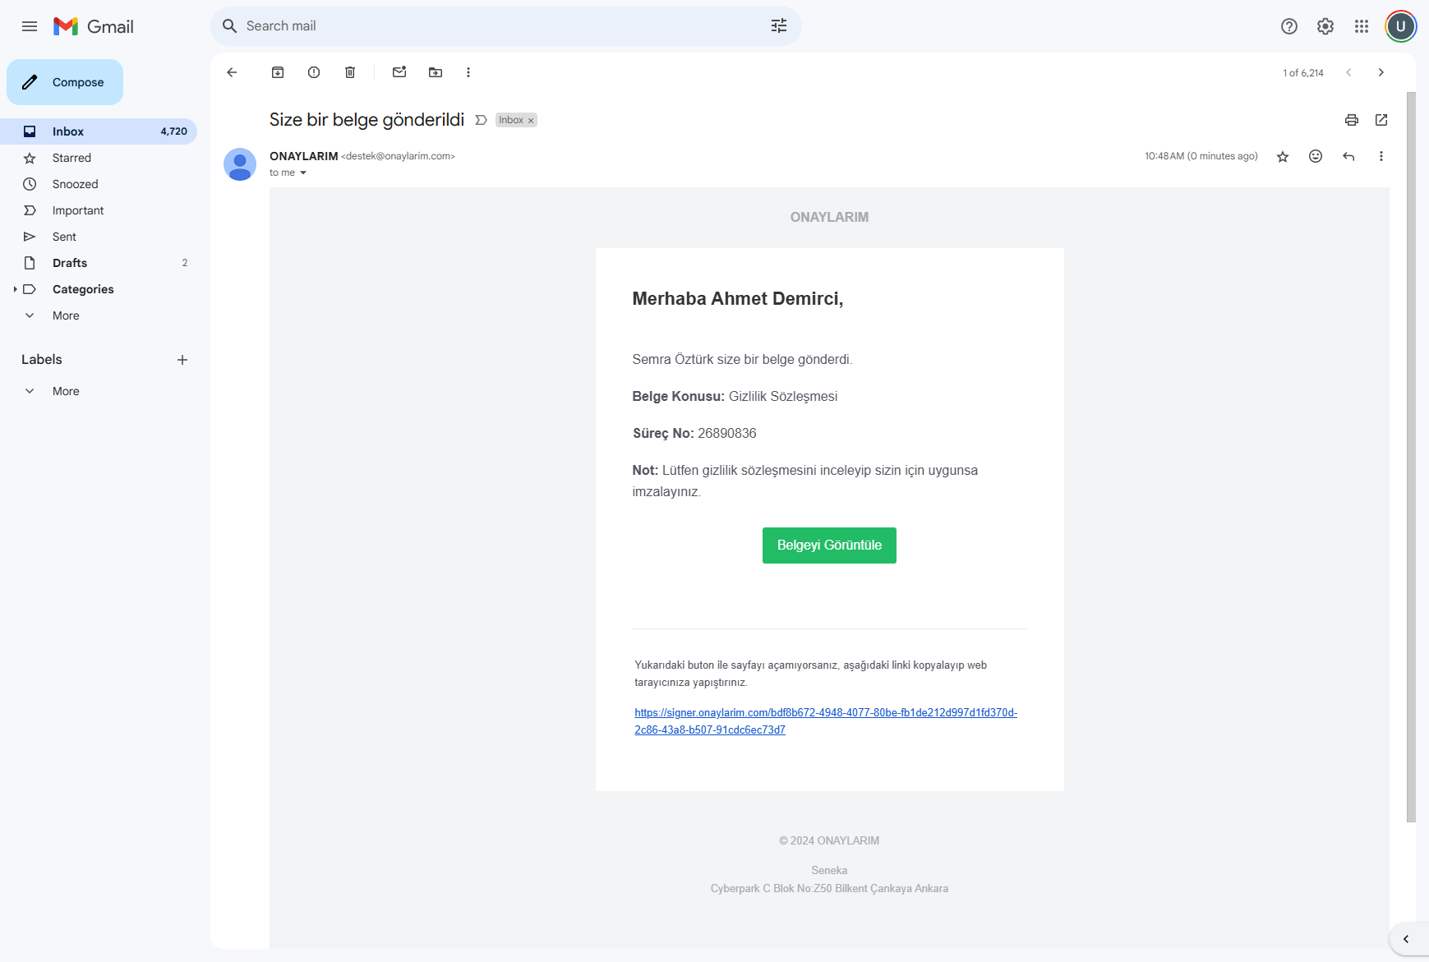1429x962 pixels.
Task: Report this message as spam
Action: click(314, 72)
